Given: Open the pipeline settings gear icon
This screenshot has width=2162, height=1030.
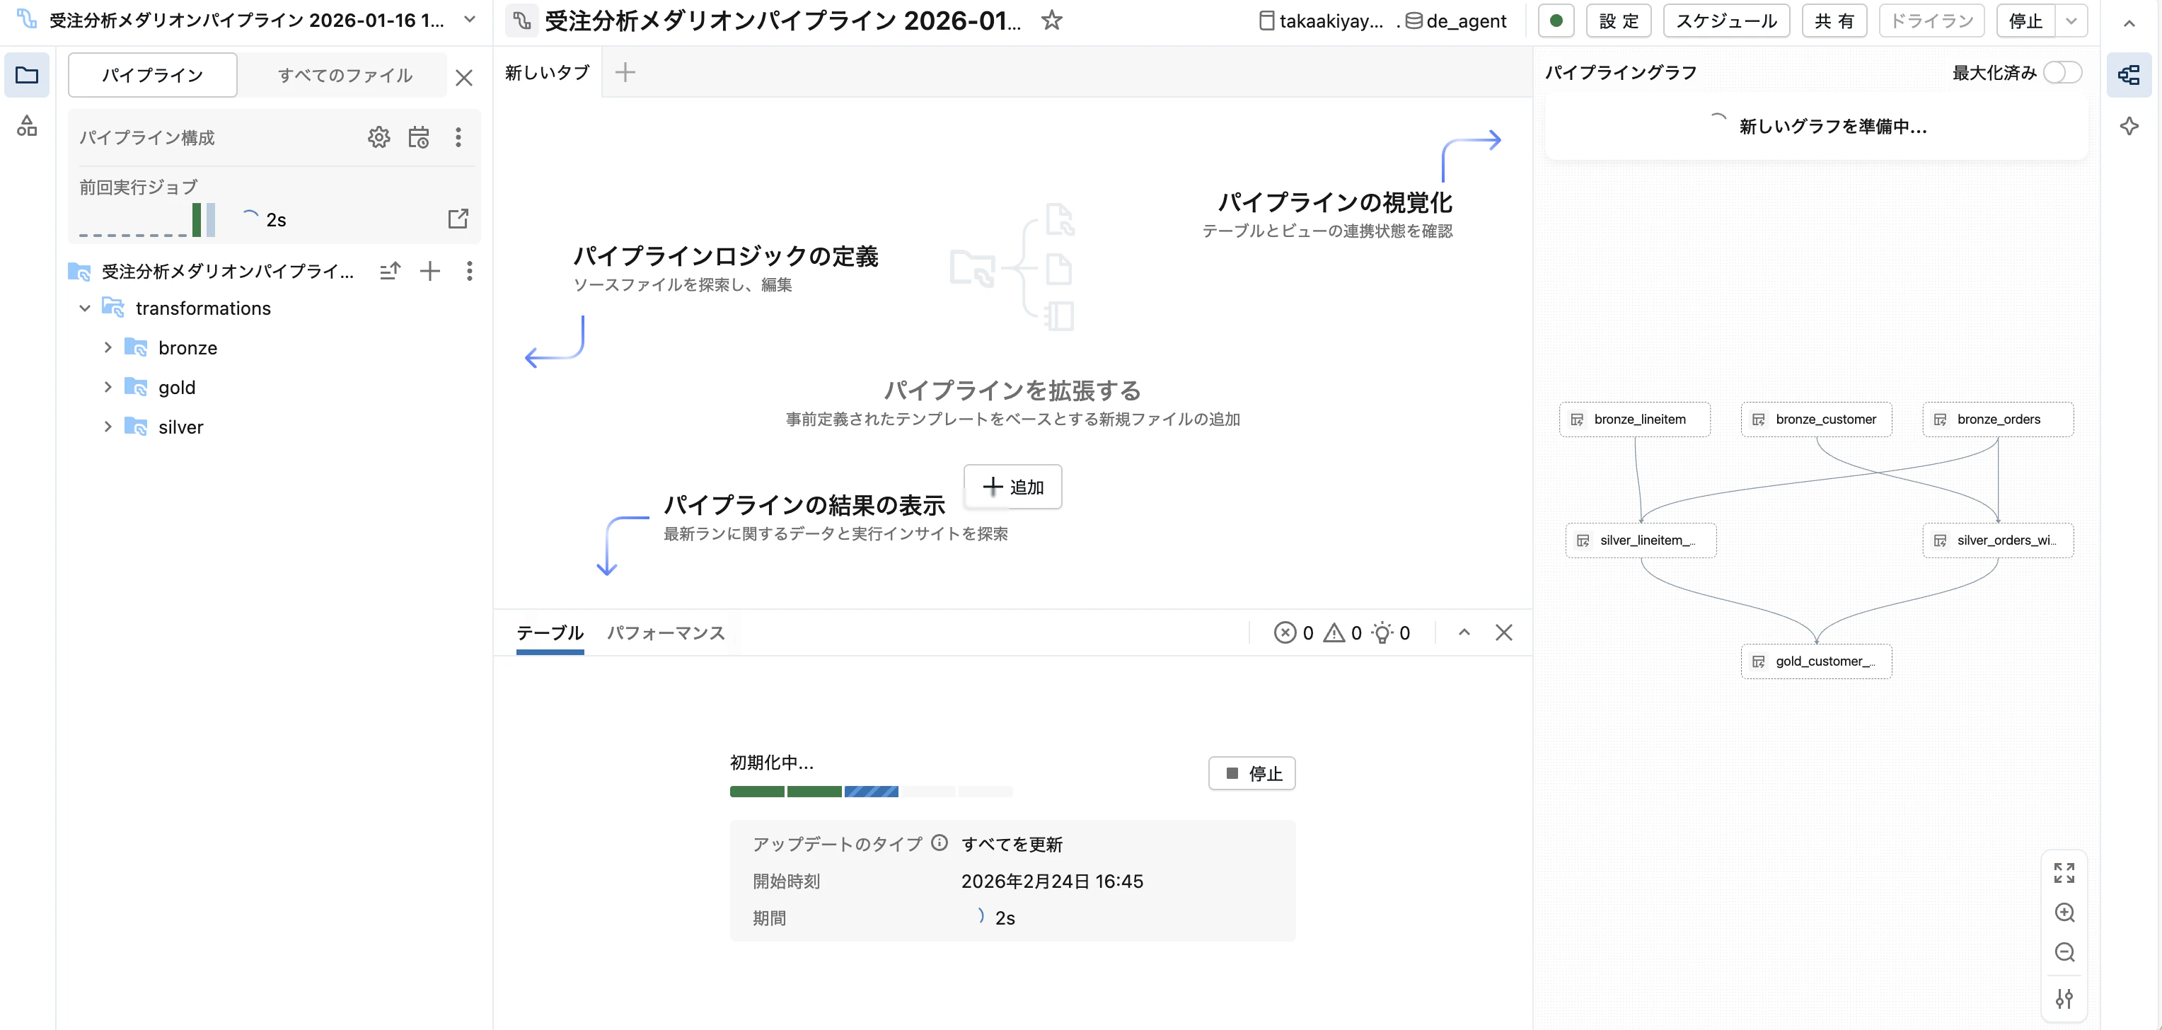Looking at the screenshot, I should coord(379,137).
